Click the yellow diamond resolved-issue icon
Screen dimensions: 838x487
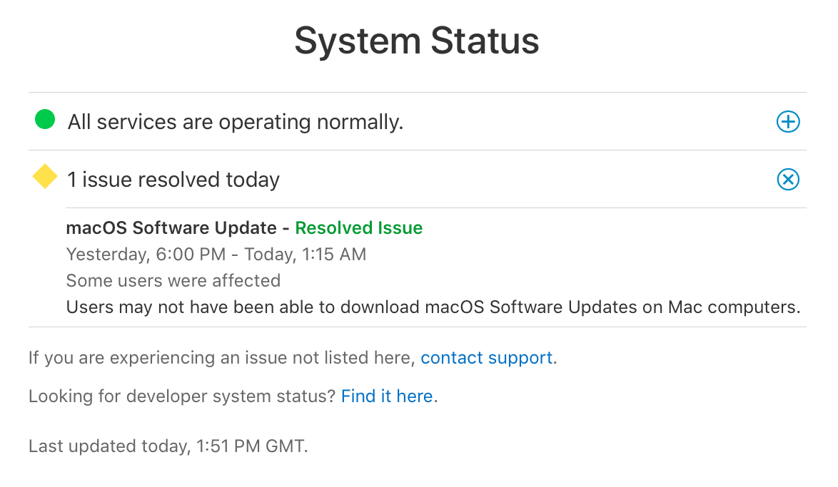coord(45,177)
